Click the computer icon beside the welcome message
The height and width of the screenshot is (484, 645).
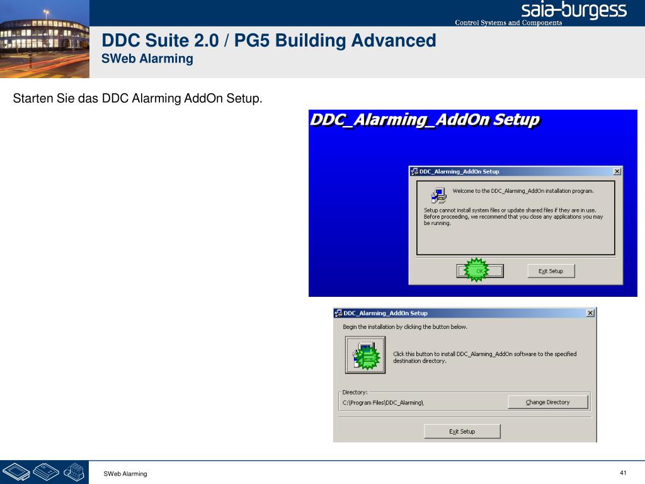click(x=438, y=195)
